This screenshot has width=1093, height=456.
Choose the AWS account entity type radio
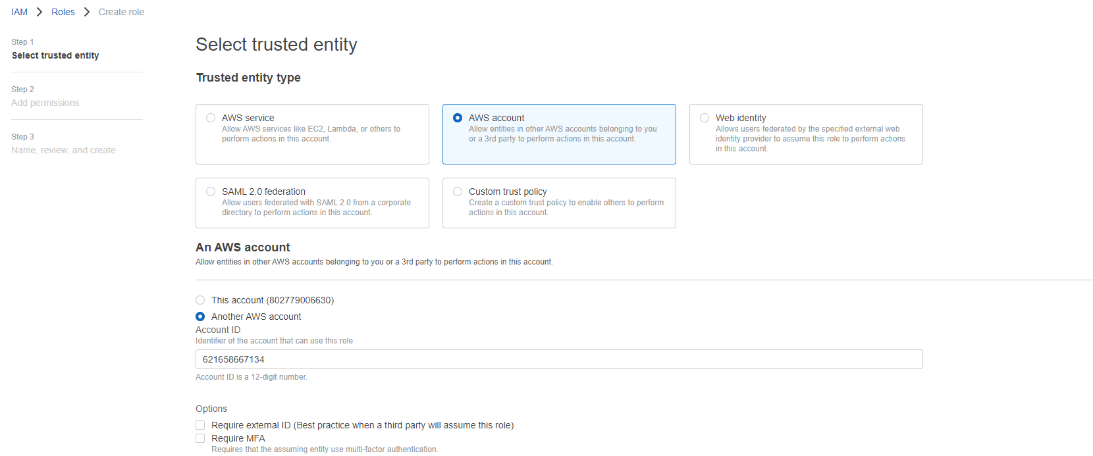pyautogui.click(x=458, y=118)
